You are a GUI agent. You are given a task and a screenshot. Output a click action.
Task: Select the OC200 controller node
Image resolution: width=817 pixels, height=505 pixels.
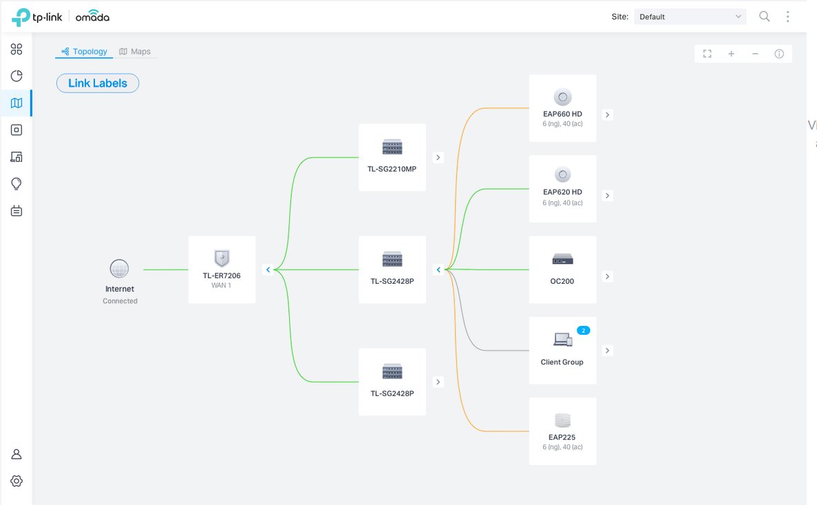point(562,269)
